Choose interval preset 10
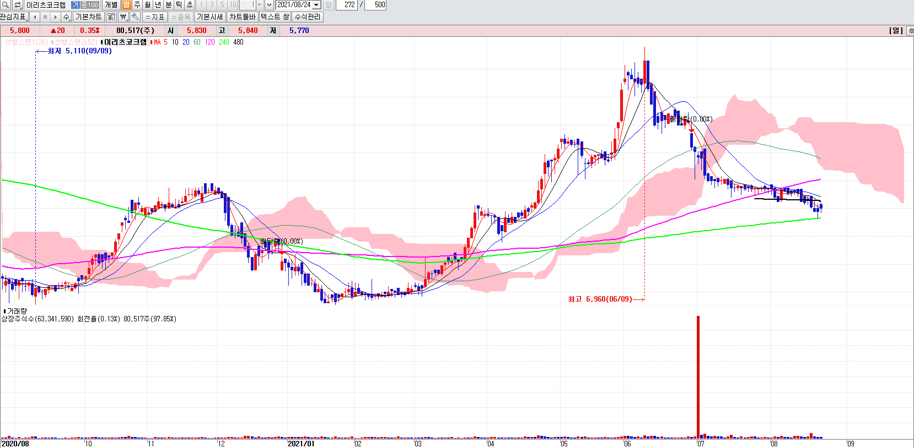Viewport: 914px width, 448px height. coord(233,4)
